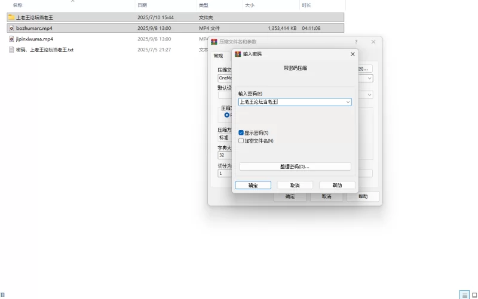
Task: Expand the password history dropdown arrow
Action: [348, 102]
